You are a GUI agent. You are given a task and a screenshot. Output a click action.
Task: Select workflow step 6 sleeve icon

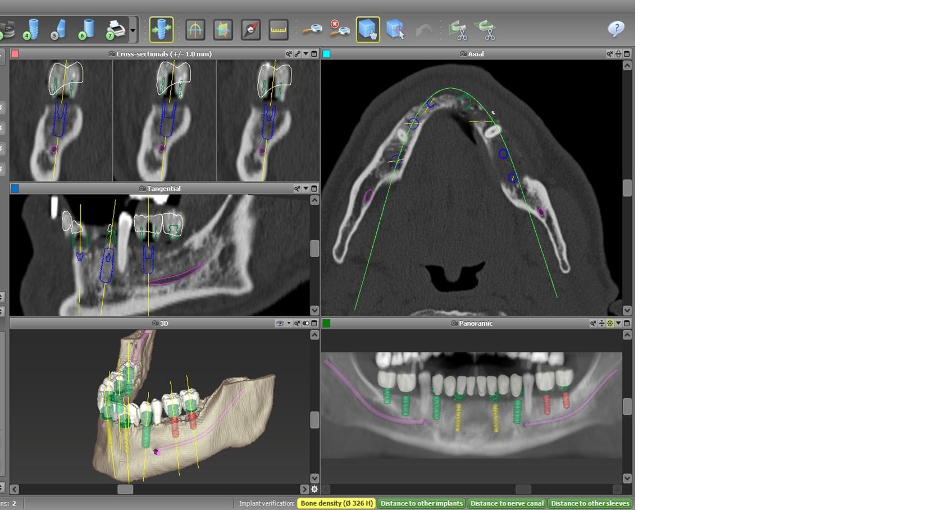[x=86, y=29]
